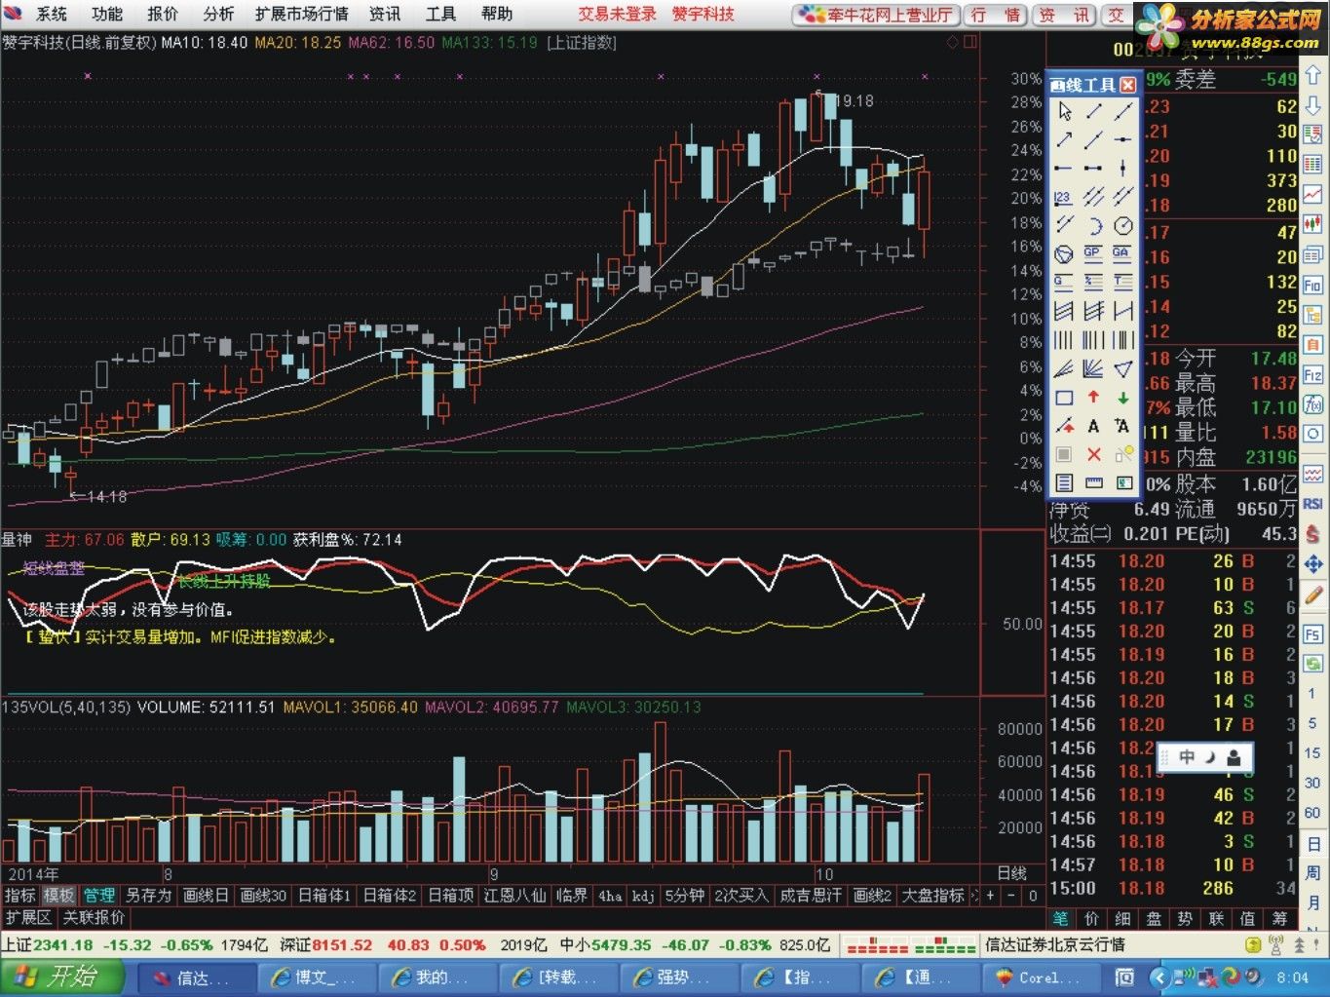Open the 帮助 menu
Image resolution: width=1330 pixels, height=997 pixels.
click(497, 14)
